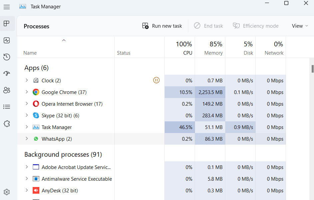Open the Performance tab in sidebar
The height and width of the screenshot is (200, 314).
point(7,40)
